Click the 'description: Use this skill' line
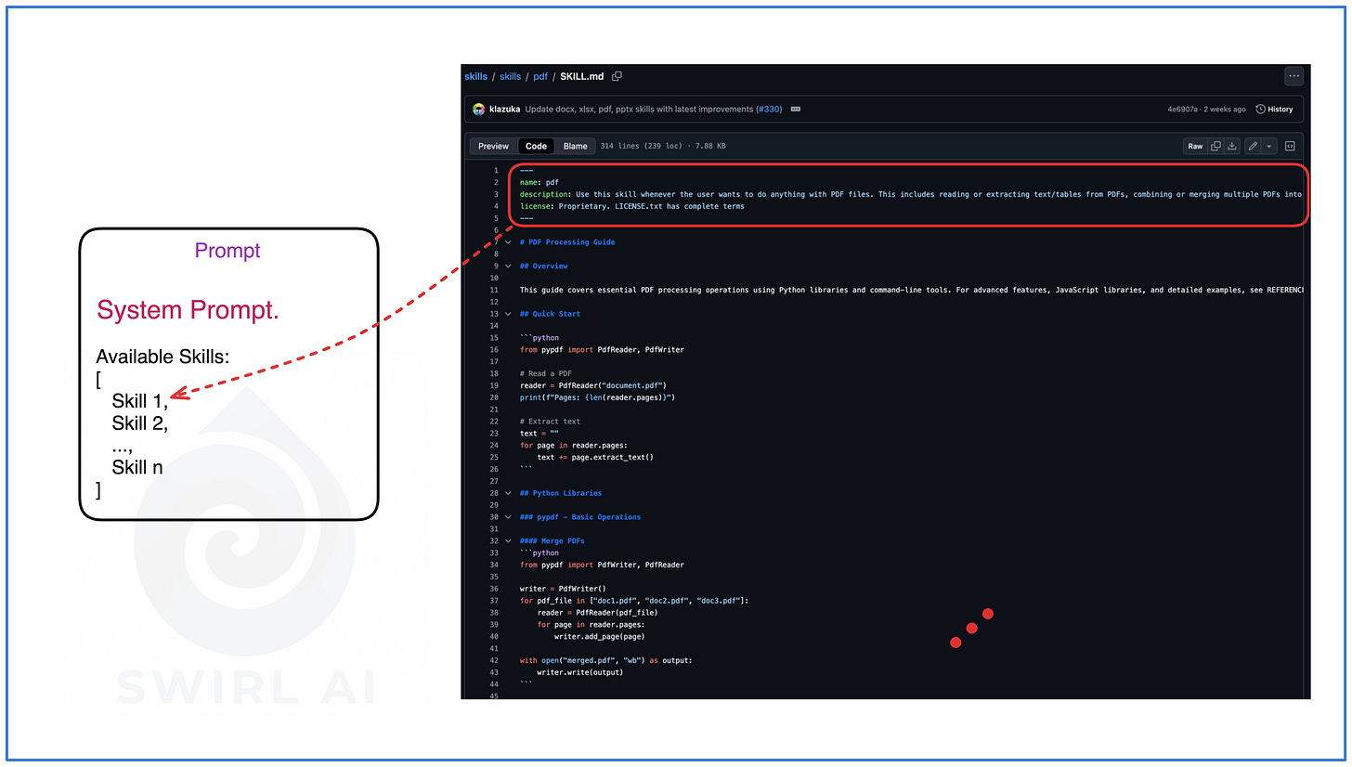This screenshot has height=767, width=1352. (911, 194)
